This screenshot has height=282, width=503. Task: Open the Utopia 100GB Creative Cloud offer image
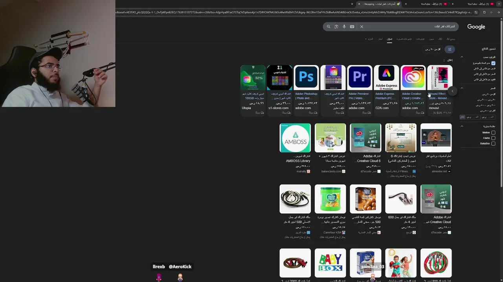pyautogui.click(x=253, y=78)
